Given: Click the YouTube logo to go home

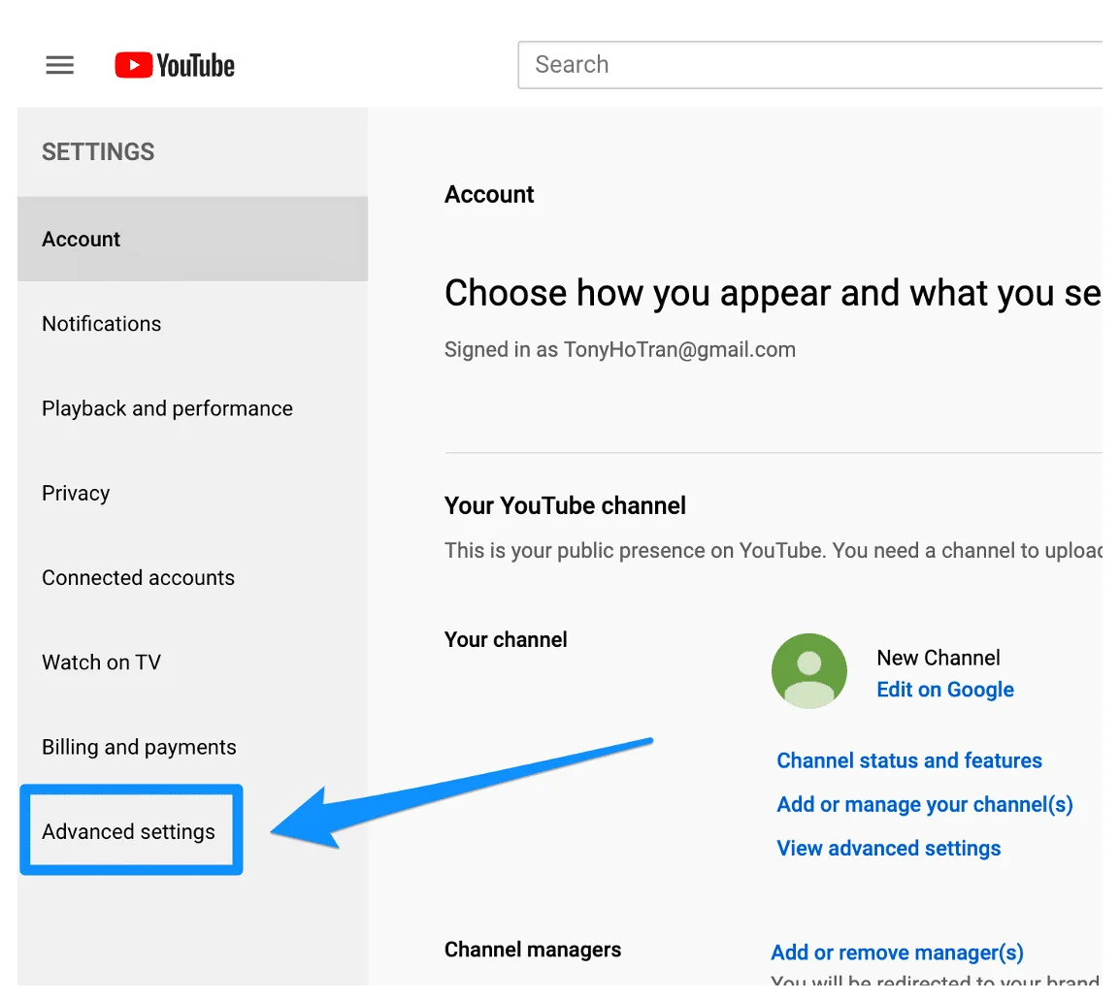Looking at the screenshot, I should pyautogui.click(x=175, y=65).
